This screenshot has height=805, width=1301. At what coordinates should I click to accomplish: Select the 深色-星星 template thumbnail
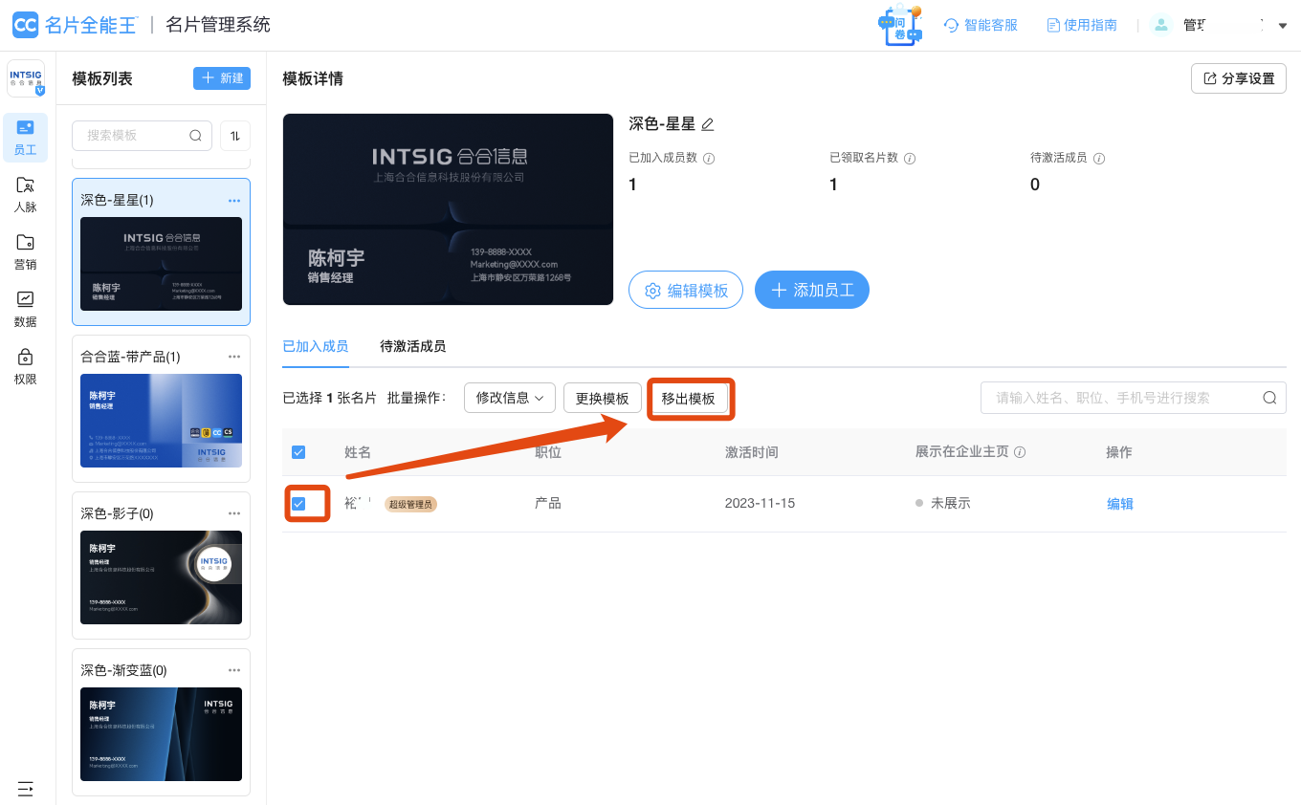coord(161,264)
